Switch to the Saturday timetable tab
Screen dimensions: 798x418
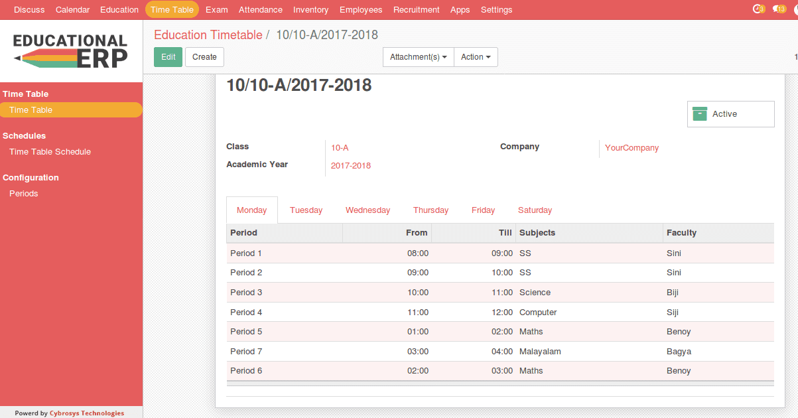535,210
